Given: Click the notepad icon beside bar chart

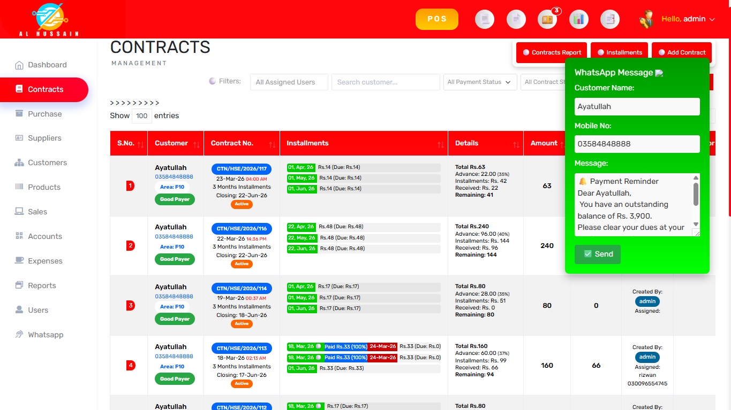Looking at the screenshot, I should 609,19.
